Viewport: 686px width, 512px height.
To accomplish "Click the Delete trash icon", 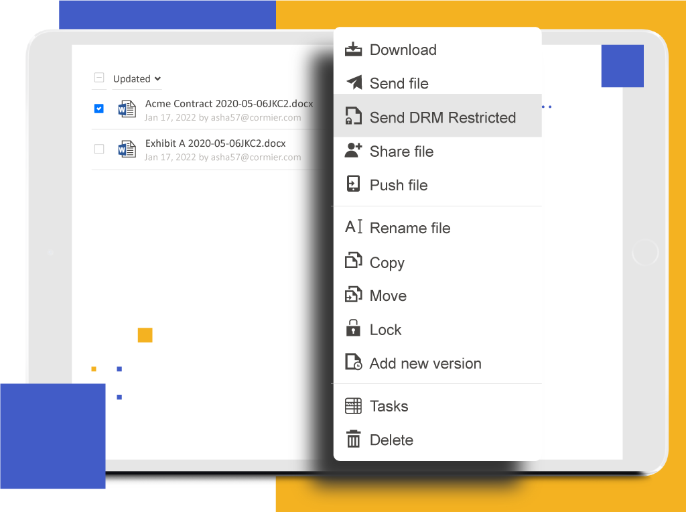I will (x=354, y=440).
